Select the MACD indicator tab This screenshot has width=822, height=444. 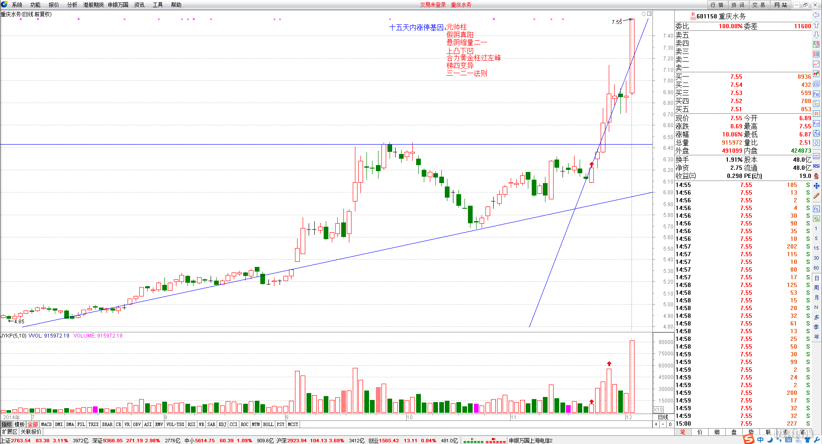(x=46, y=424)
